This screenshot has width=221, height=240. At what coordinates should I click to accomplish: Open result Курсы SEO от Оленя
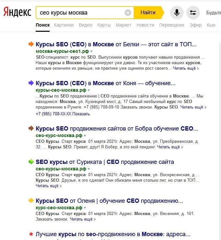click(109, 201)
